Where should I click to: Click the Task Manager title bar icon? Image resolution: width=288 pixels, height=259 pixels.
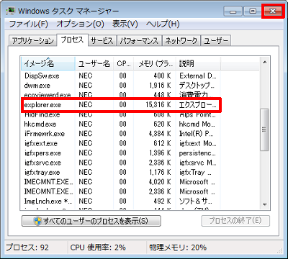coord(11,11)
